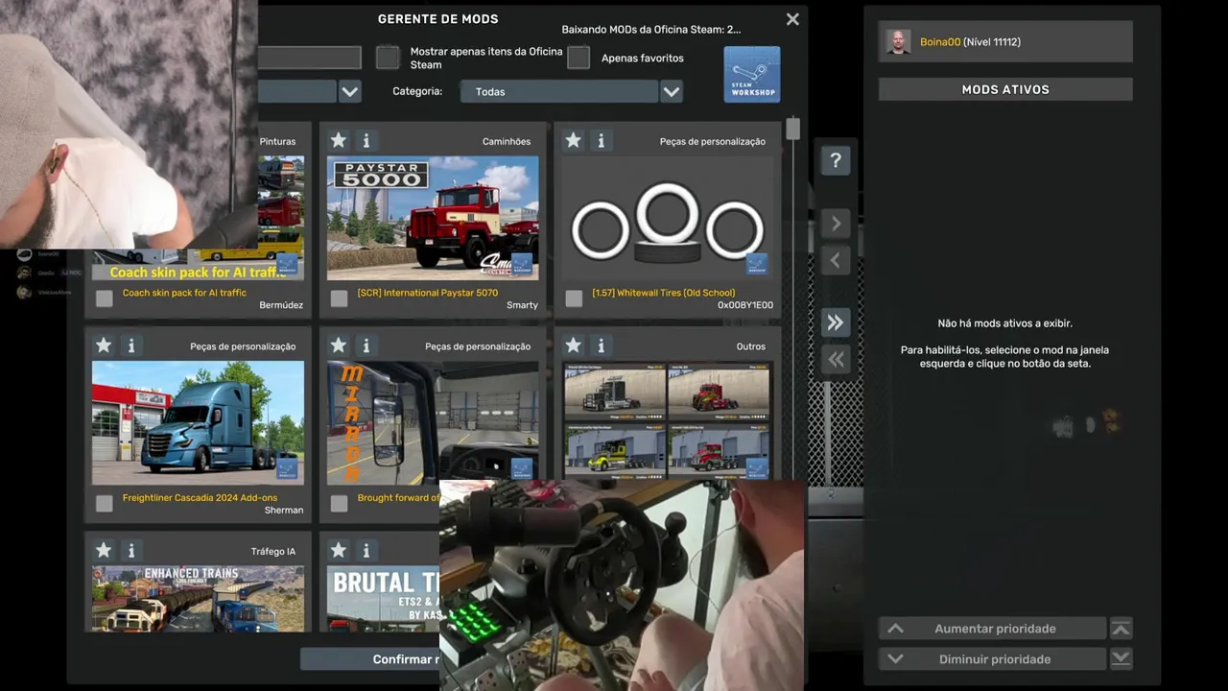This screenshot has width=1228, height=691.
Task: Click author name Smarty
Action: click(522, 305)
